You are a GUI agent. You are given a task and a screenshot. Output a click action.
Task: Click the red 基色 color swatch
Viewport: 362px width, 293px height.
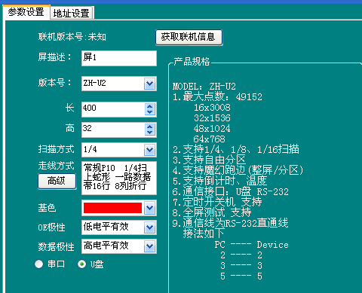point(112,208)
